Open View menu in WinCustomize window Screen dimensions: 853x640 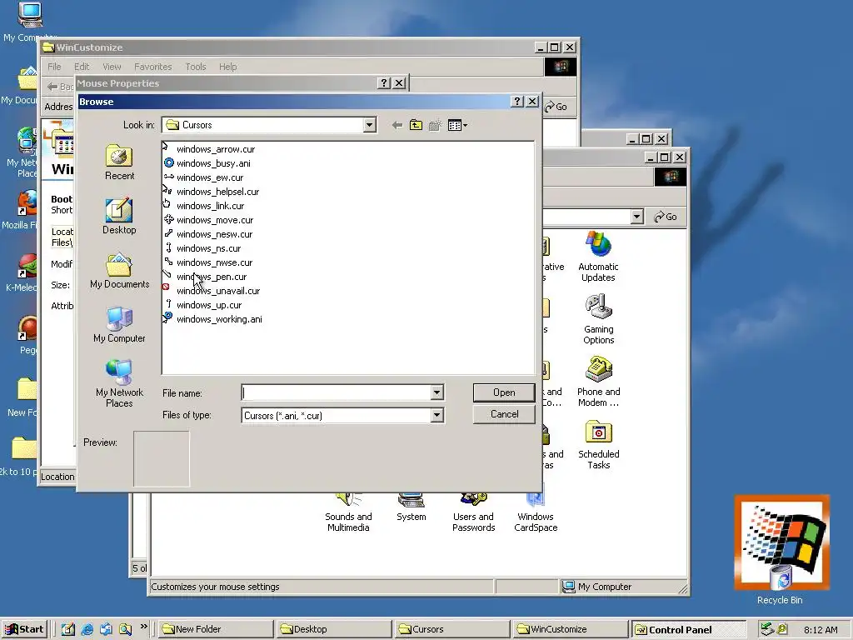tap(112, 67)
